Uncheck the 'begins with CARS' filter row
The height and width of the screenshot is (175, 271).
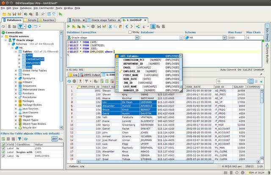click(4, 152)
